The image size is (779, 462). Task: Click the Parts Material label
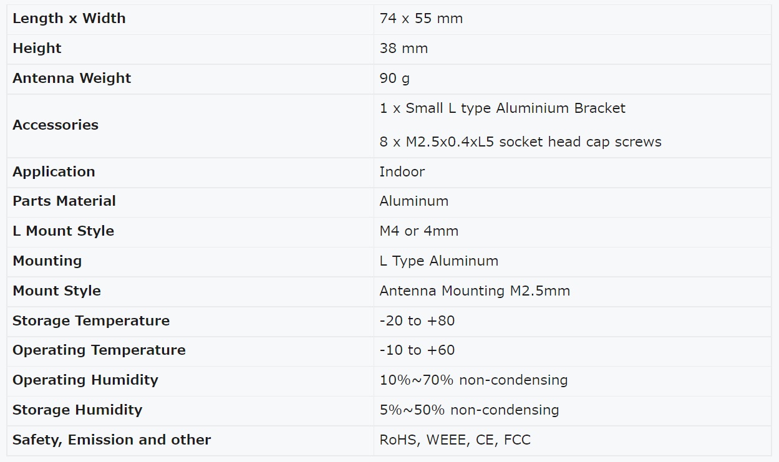pos(64,201)
